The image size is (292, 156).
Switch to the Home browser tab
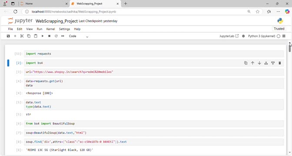click(44, 3)
